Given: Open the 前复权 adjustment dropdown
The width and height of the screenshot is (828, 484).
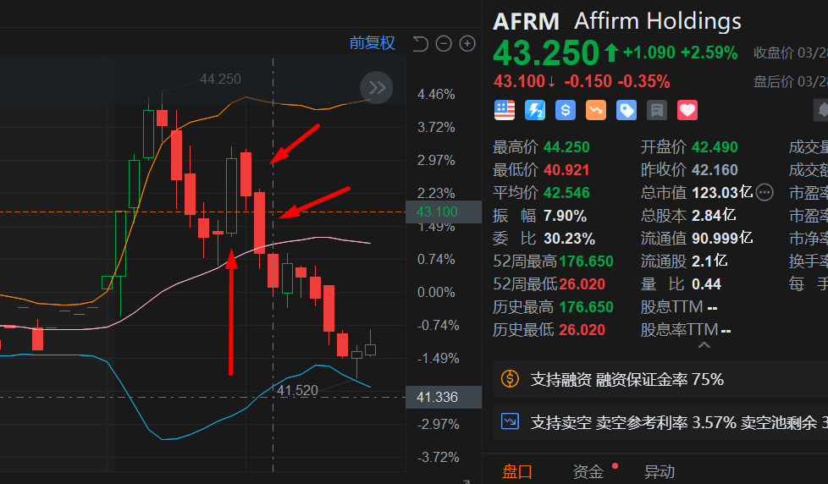Looking at the screenshot, I should tap(372, 43).
